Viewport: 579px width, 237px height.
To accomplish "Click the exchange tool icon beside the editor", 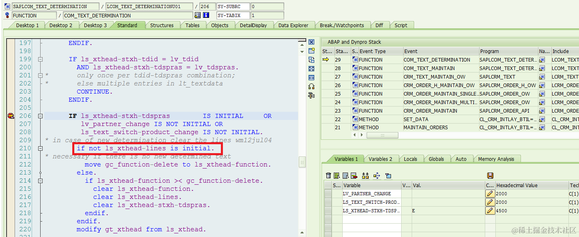I will coord(311,60).
